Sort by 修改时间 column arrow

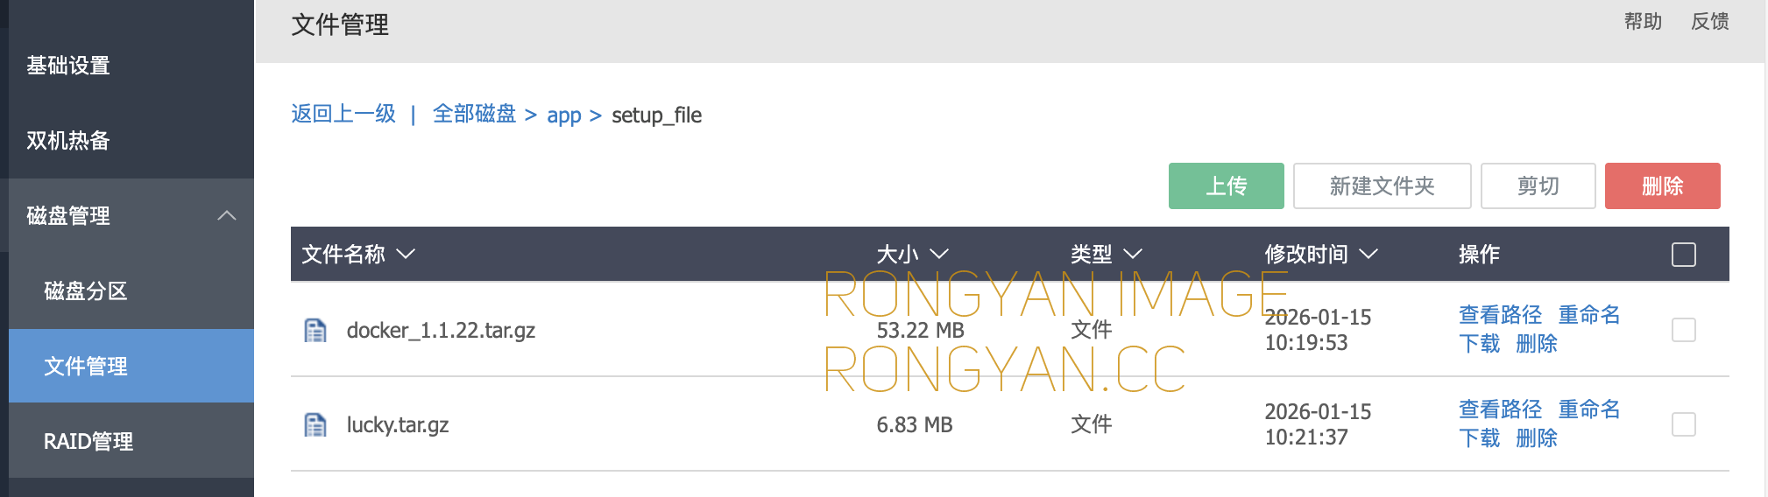(x=1368, y=254)
